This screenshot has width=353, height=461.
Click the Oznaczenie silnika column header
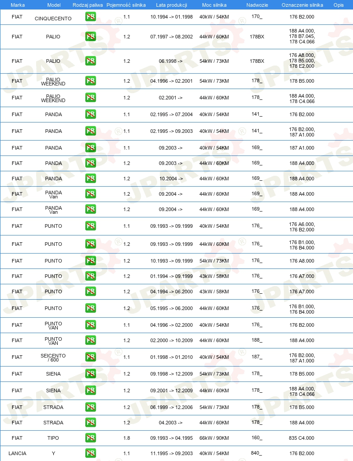click(x=302, y=5)
